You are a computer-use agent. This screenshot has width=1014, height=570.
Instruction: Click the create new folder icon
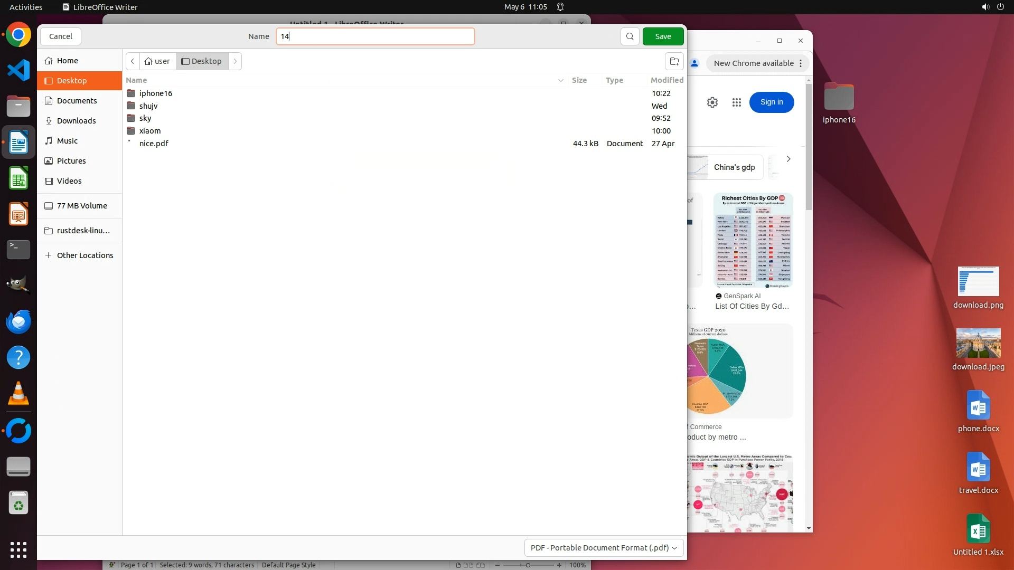pyautogui.click(x=674, y=61)
